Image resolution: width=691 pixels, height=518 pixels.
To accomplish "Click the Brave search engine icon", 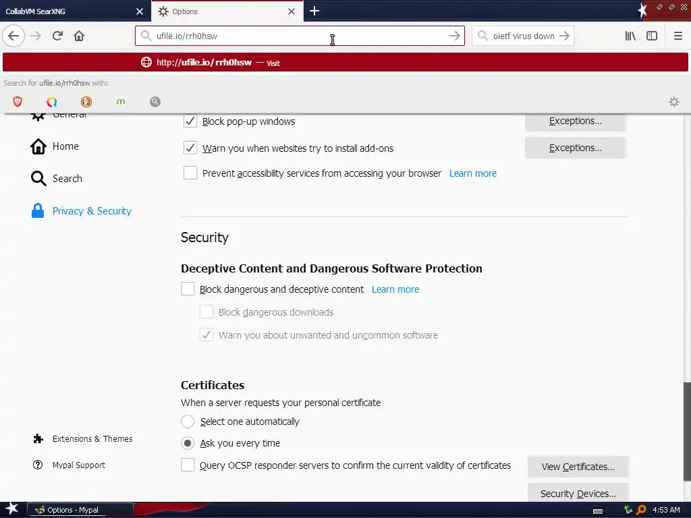I will pos(18,102).
